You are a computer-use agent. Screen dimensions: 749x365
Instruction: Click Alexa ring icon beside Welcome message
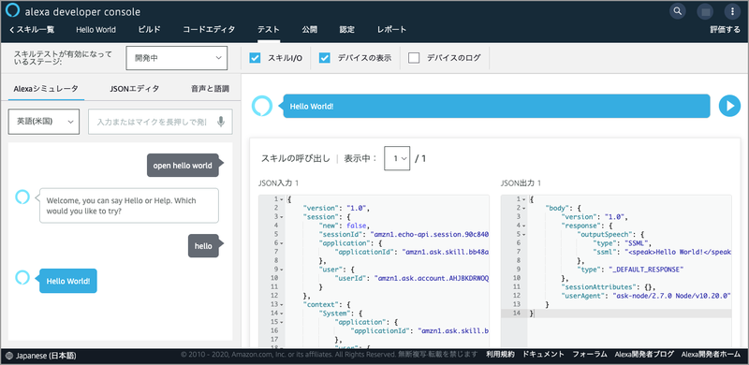tap(22, 196)
